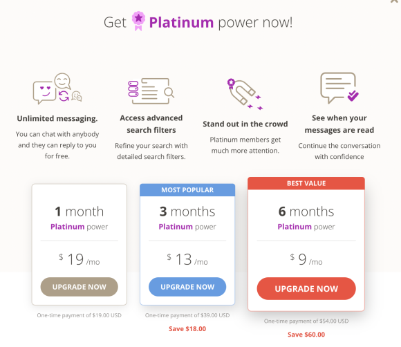Select the Best Value banner
401x347 pixels.
coord(306,183)
